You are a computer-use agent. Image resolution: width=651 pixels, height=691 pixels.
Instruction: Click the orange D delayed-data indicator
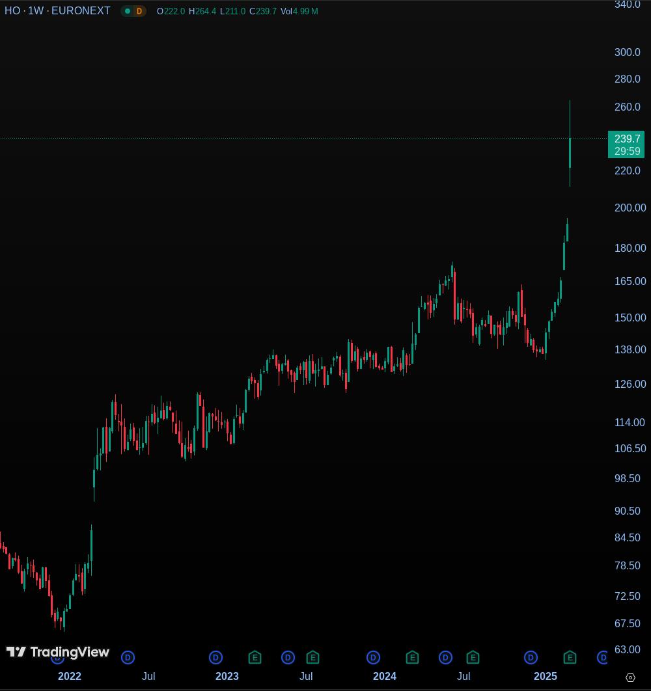tap(139, 11)
